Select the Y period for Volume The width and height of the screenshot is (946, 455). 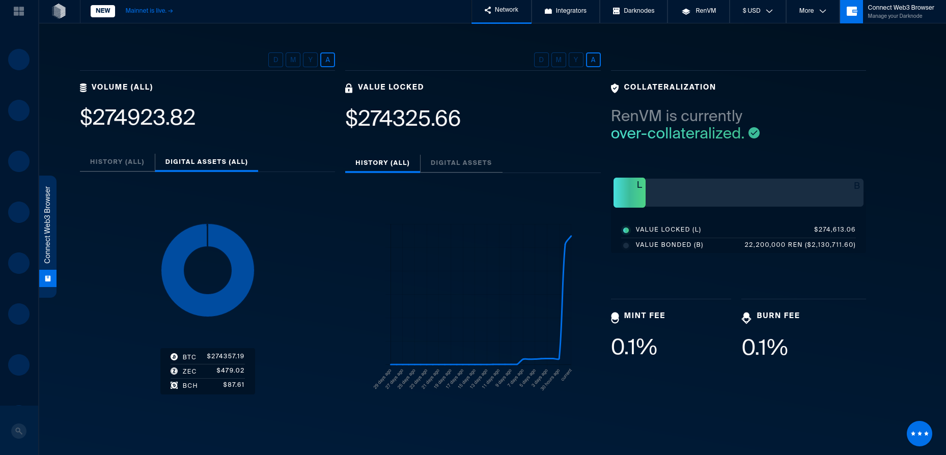pos(310,60)
